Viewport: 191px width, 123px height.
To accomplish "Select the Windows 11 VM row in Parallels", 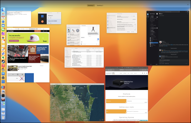I will 54,16.
